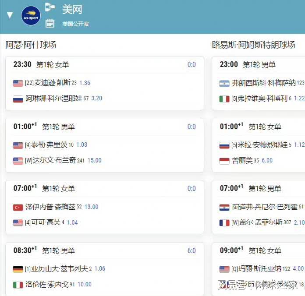The width and height of the screenshot is (305, 296).
Task: Click French flag beside 盖尔·孟菲尔斯
Action: pyautogui.click(x=224, y=223)
